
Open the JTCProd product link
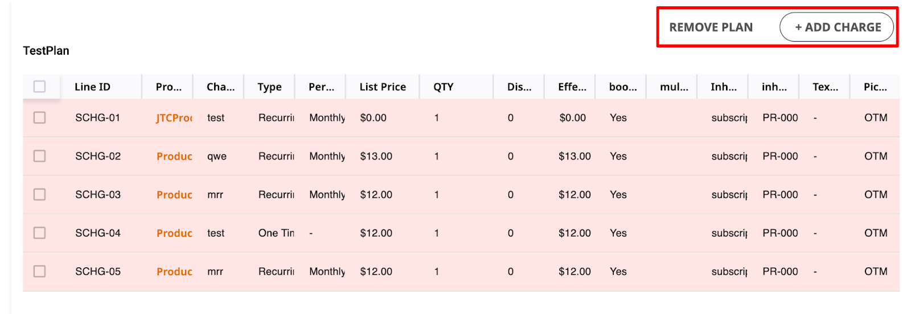174,118
